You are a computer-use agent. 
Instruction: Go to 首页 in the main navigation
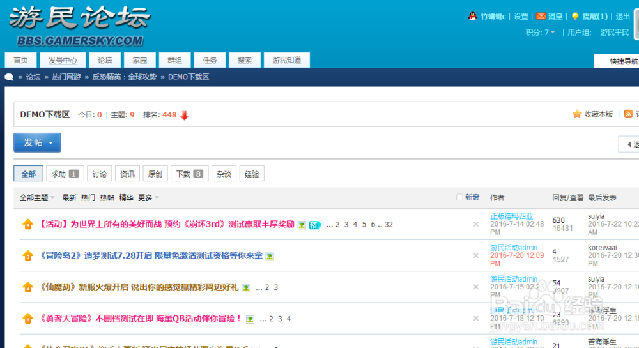(21, 60)
